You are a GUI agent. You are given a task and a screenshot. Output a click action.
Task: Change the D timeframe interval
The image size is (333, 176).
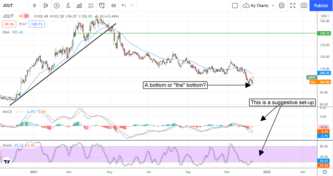coord(34,6)
